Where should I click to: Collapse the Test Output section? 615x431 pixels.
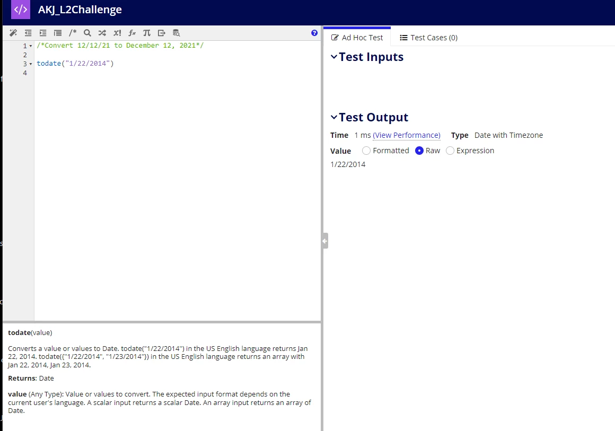(x=334, y=117)
